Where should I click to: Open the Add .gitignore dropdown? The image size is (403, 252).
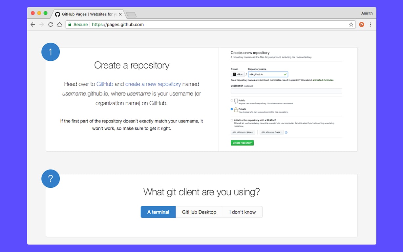[x=243, y=132]
